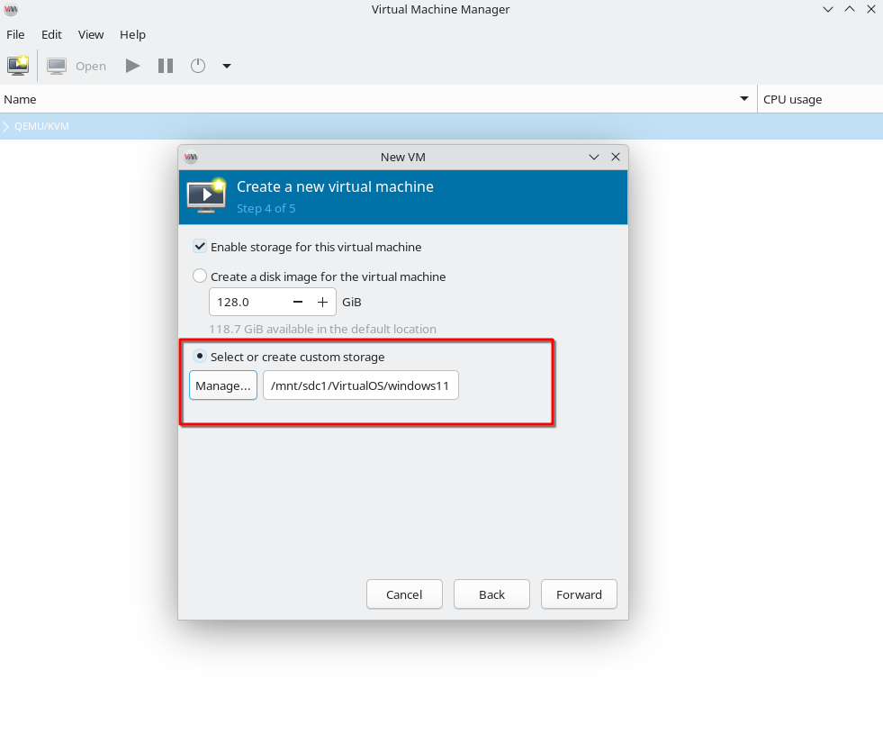Toggle Enable storage for this virtual machine
The height and width of the screenshot is (734, 883).
(200, 246)
